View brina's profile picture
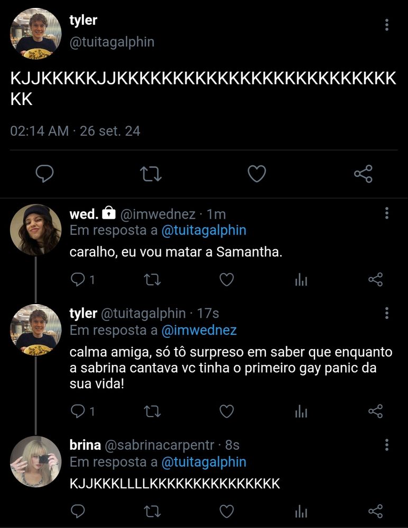This screenshot has height=528, width=408. point(36,461)
